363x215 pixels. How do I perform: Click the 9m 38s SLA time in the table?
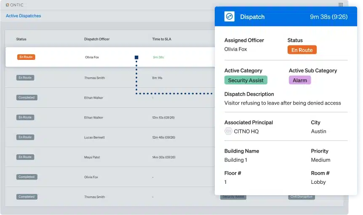coord(158,57)
